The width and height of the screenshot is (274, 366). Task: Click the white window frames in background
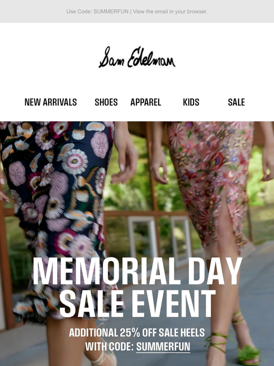pyautogui.click(x=160, y=239)
